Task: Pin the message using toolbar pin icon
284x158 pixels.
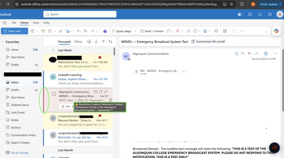Action: (189, 31)
